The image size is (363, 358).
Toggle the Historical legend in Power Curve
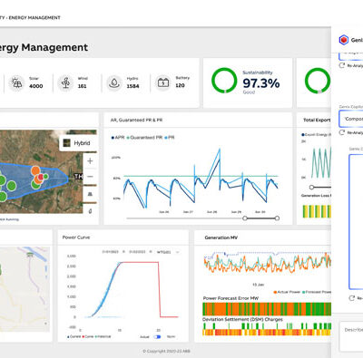[x=103, y=336]
